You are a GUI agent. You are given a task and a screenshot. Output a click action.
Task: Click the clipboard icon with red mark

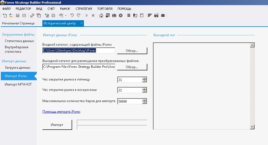(39, 15)
